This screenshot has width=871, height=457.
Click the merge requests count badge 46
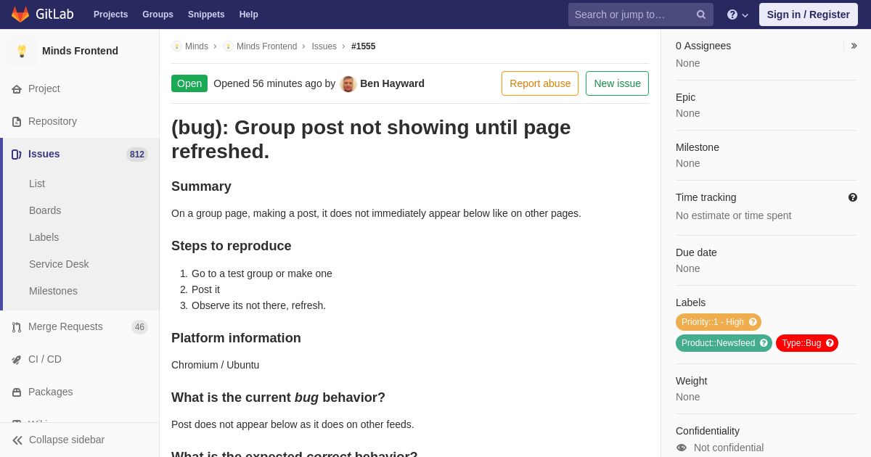click(x=139, y=327)
